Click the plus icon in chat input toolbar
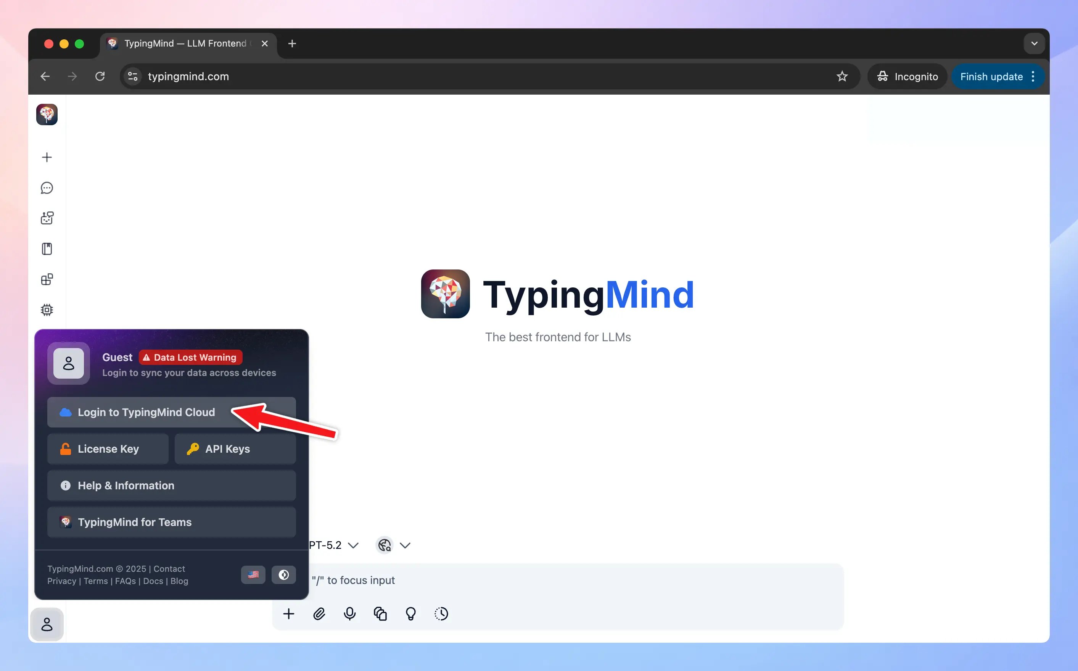Viewport: 1078px width, 671px height. point(289,614)
